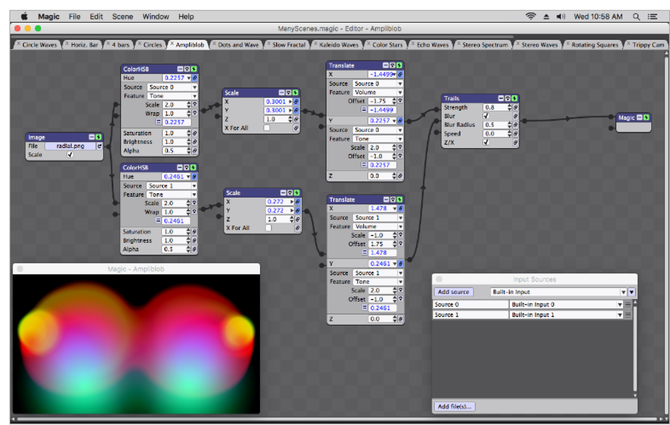Click the Magic - Ampliblob preview image
Image resolution: width=670 pixels, height=425 pixels.
(x=136, y=344)
